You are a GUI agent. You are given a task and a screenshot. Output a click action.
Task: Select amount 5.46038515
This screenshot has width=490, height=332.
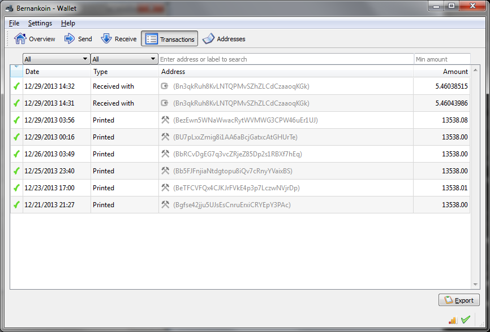point(452,86)
